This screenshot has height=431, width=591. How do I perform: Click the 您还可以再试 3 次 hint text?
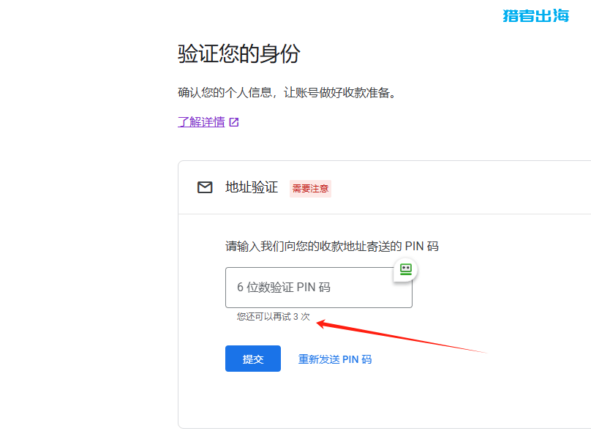(274, 317)
